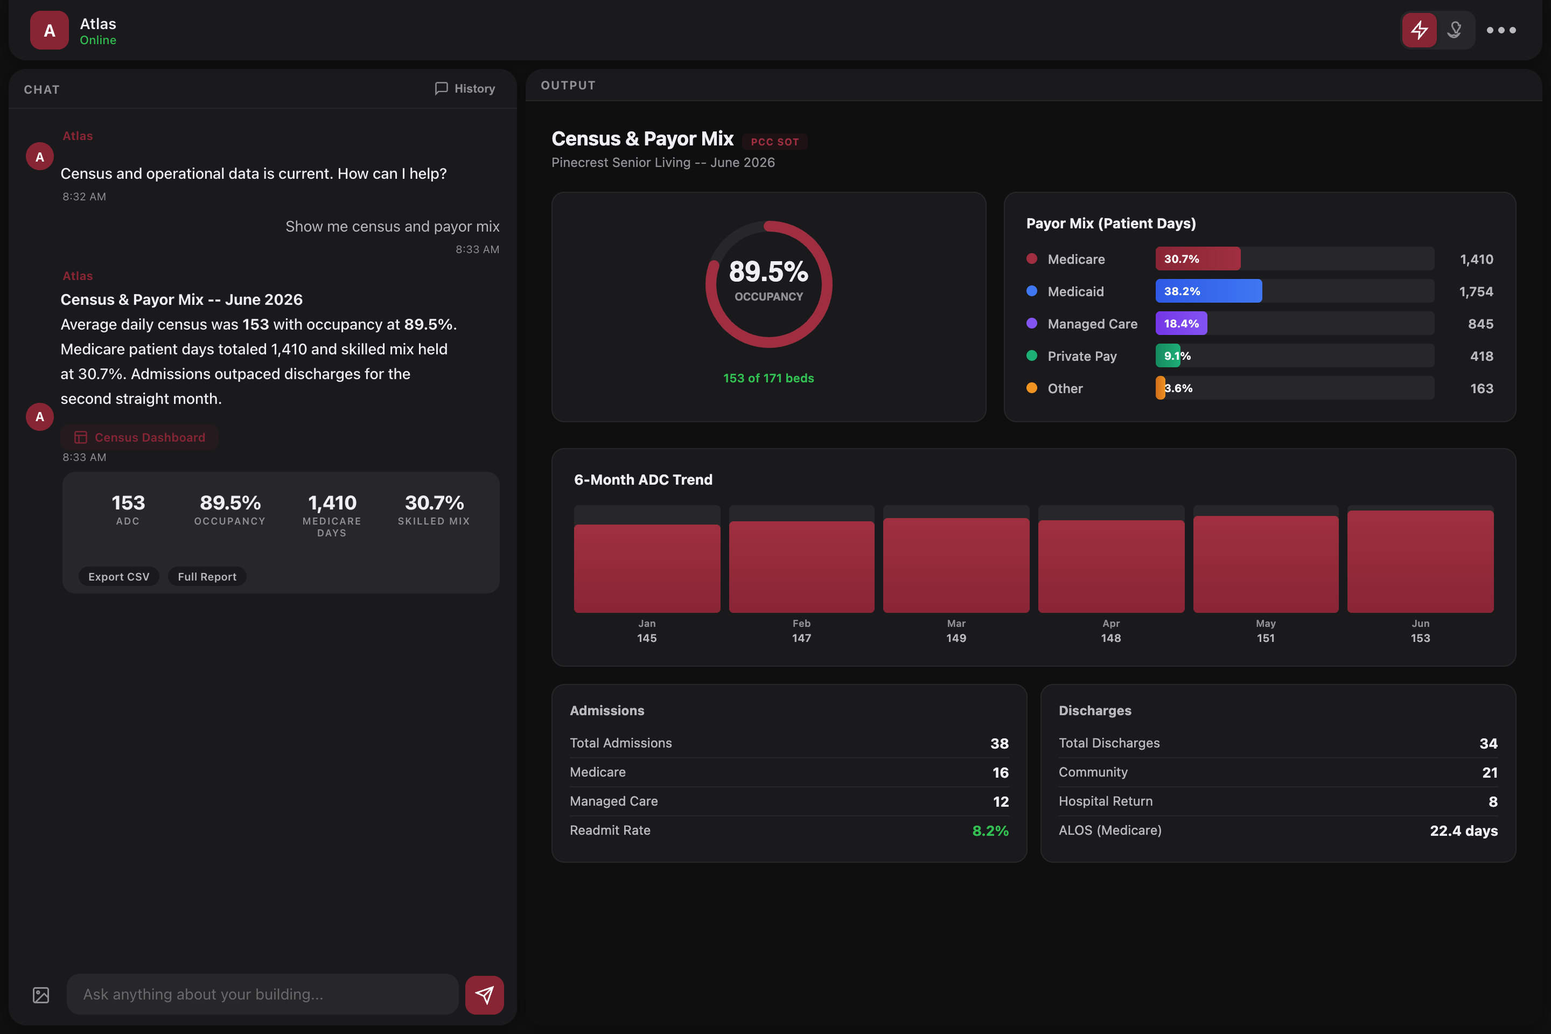Focus the Ask anything about your building field
The image size is (1551, 1034).
tap(262, 995)
